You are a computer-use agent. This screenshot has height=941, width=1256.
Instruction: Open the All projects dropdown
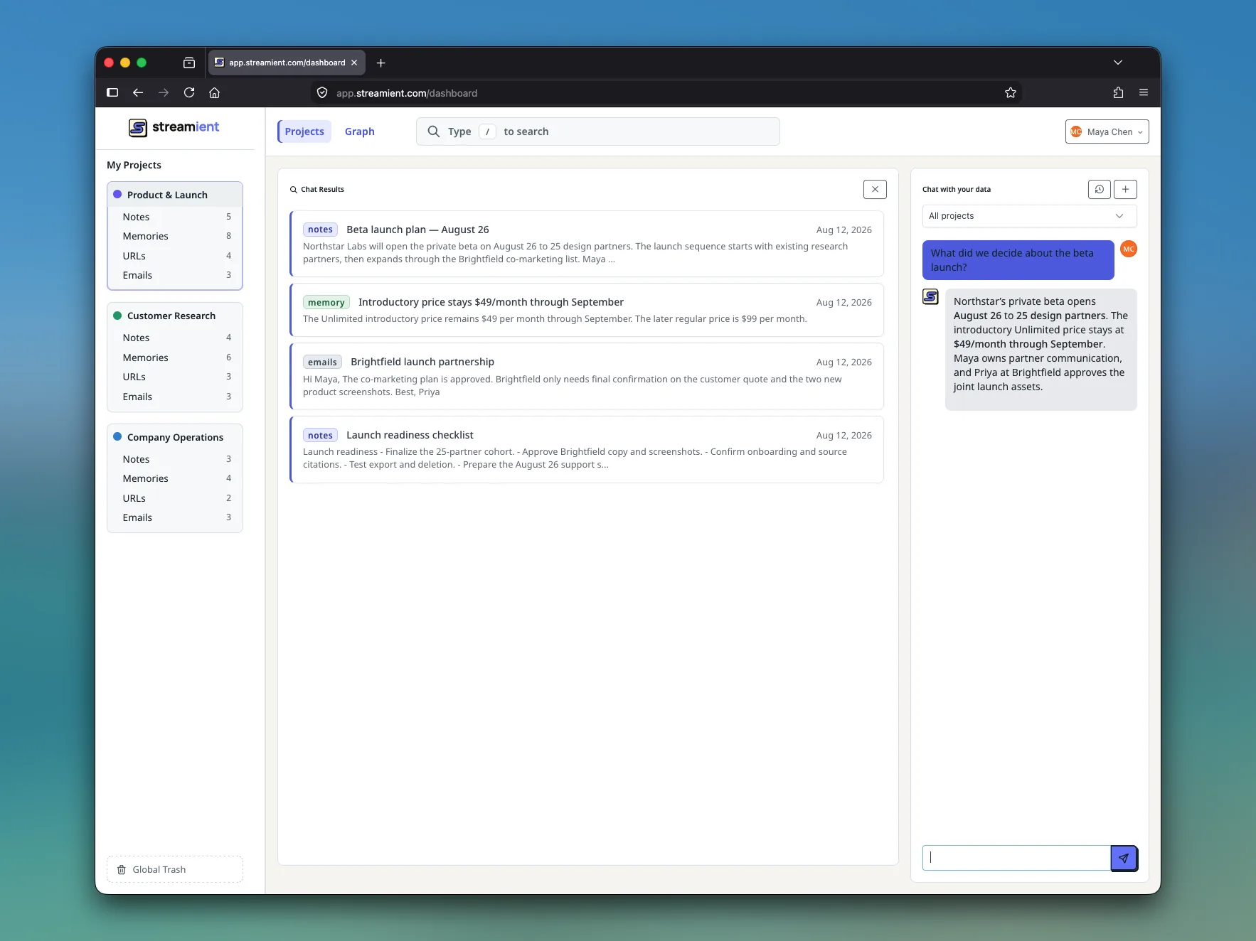point(1029,216)
